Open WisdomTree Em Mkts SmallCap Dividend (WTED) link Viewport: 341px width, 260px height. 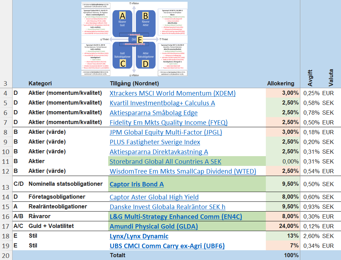point(183,171)
